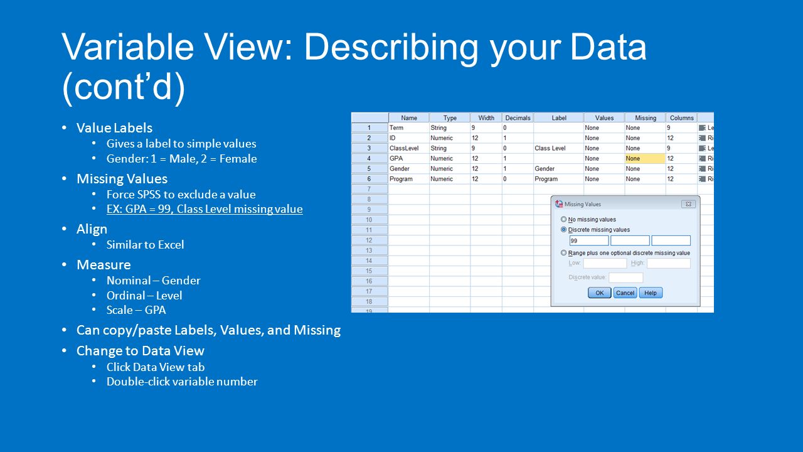Image resolution: width=803 pixels, height=452 pixels.
Task: Click the Low range input field
Action: pos(605,264)
